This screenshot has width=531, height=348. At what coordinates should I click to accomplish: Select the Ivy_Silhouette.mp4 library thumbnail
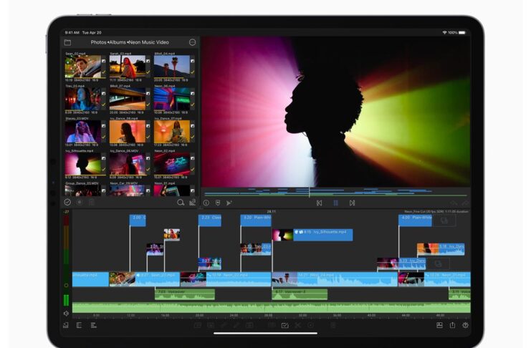click(x=83, y=164)
